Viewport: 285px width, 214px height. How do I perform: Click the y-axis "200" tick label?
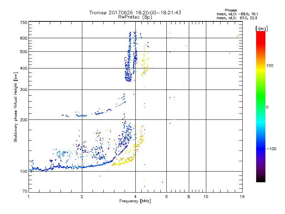point(24,120)
